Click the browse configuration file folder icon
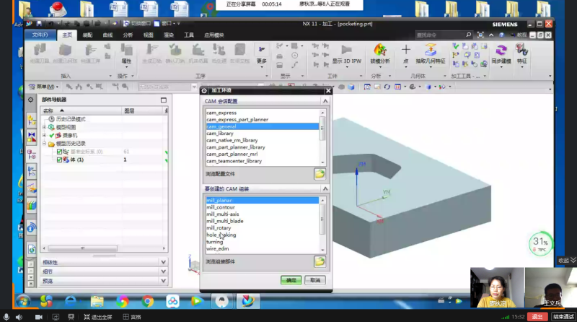The width and height of the screenshot is (577, 322). coord(319,174)
